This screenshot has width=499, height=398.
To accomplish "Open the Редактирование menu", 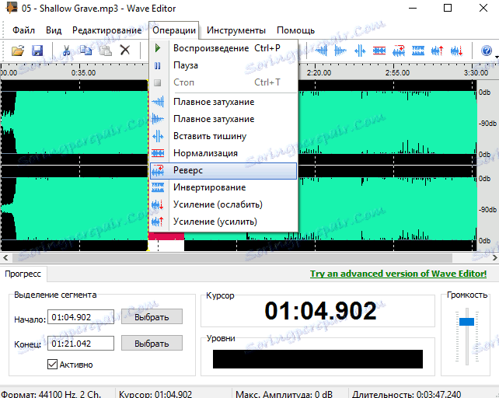I will click(106, 30).
